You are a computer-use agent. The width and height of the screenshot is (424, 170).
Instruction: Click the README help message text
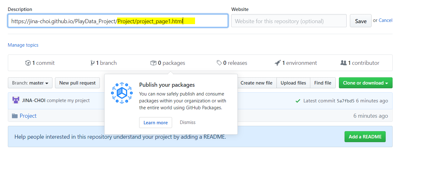(120, 137)
